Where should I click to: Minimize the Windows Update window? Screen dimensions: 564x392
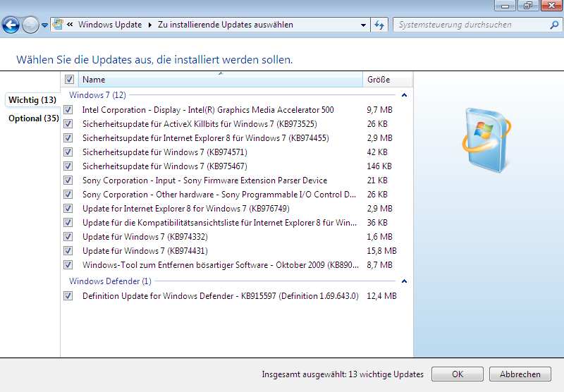coord(505,6)
